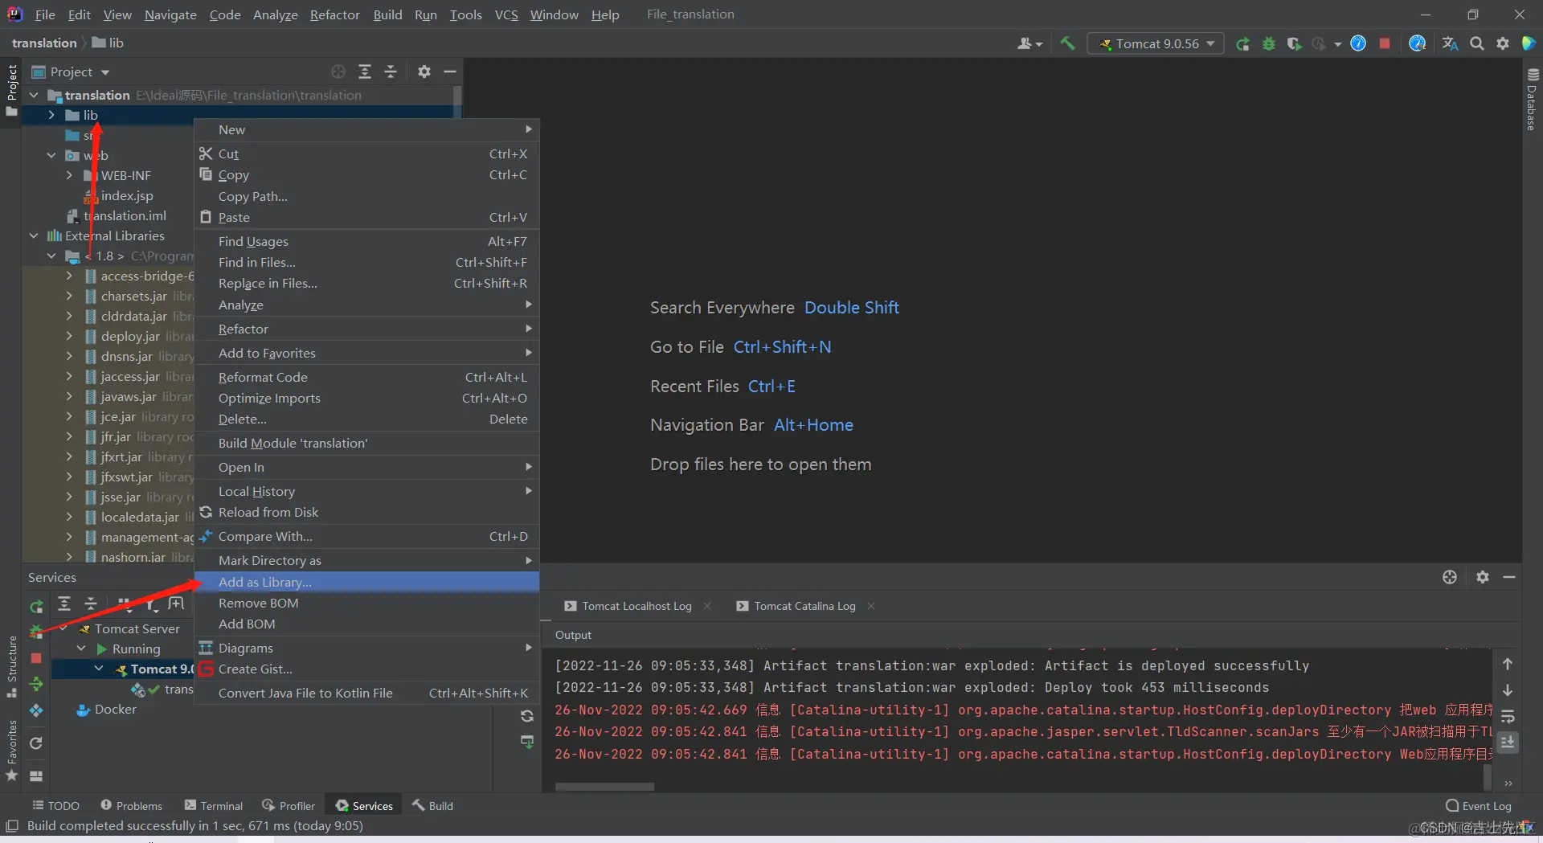Switch to Tomcat Catalina Log tab
Image resolution: width=1543 pixels, height=843 pixels.
(x=804, y=606)
